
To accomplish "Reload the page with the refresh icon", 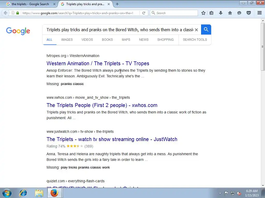I will [144, 13].
